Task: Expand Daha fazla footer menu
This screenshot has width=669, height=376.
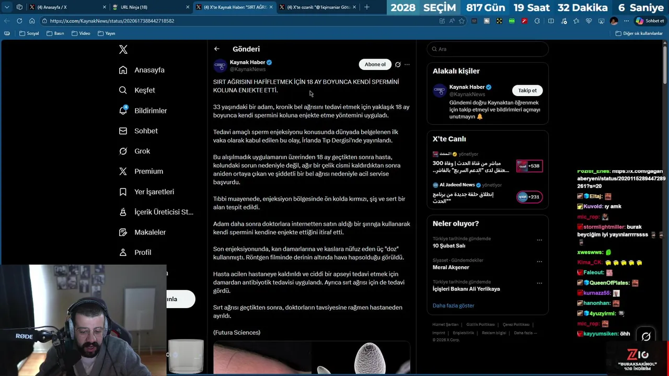Action: [525, 333]
